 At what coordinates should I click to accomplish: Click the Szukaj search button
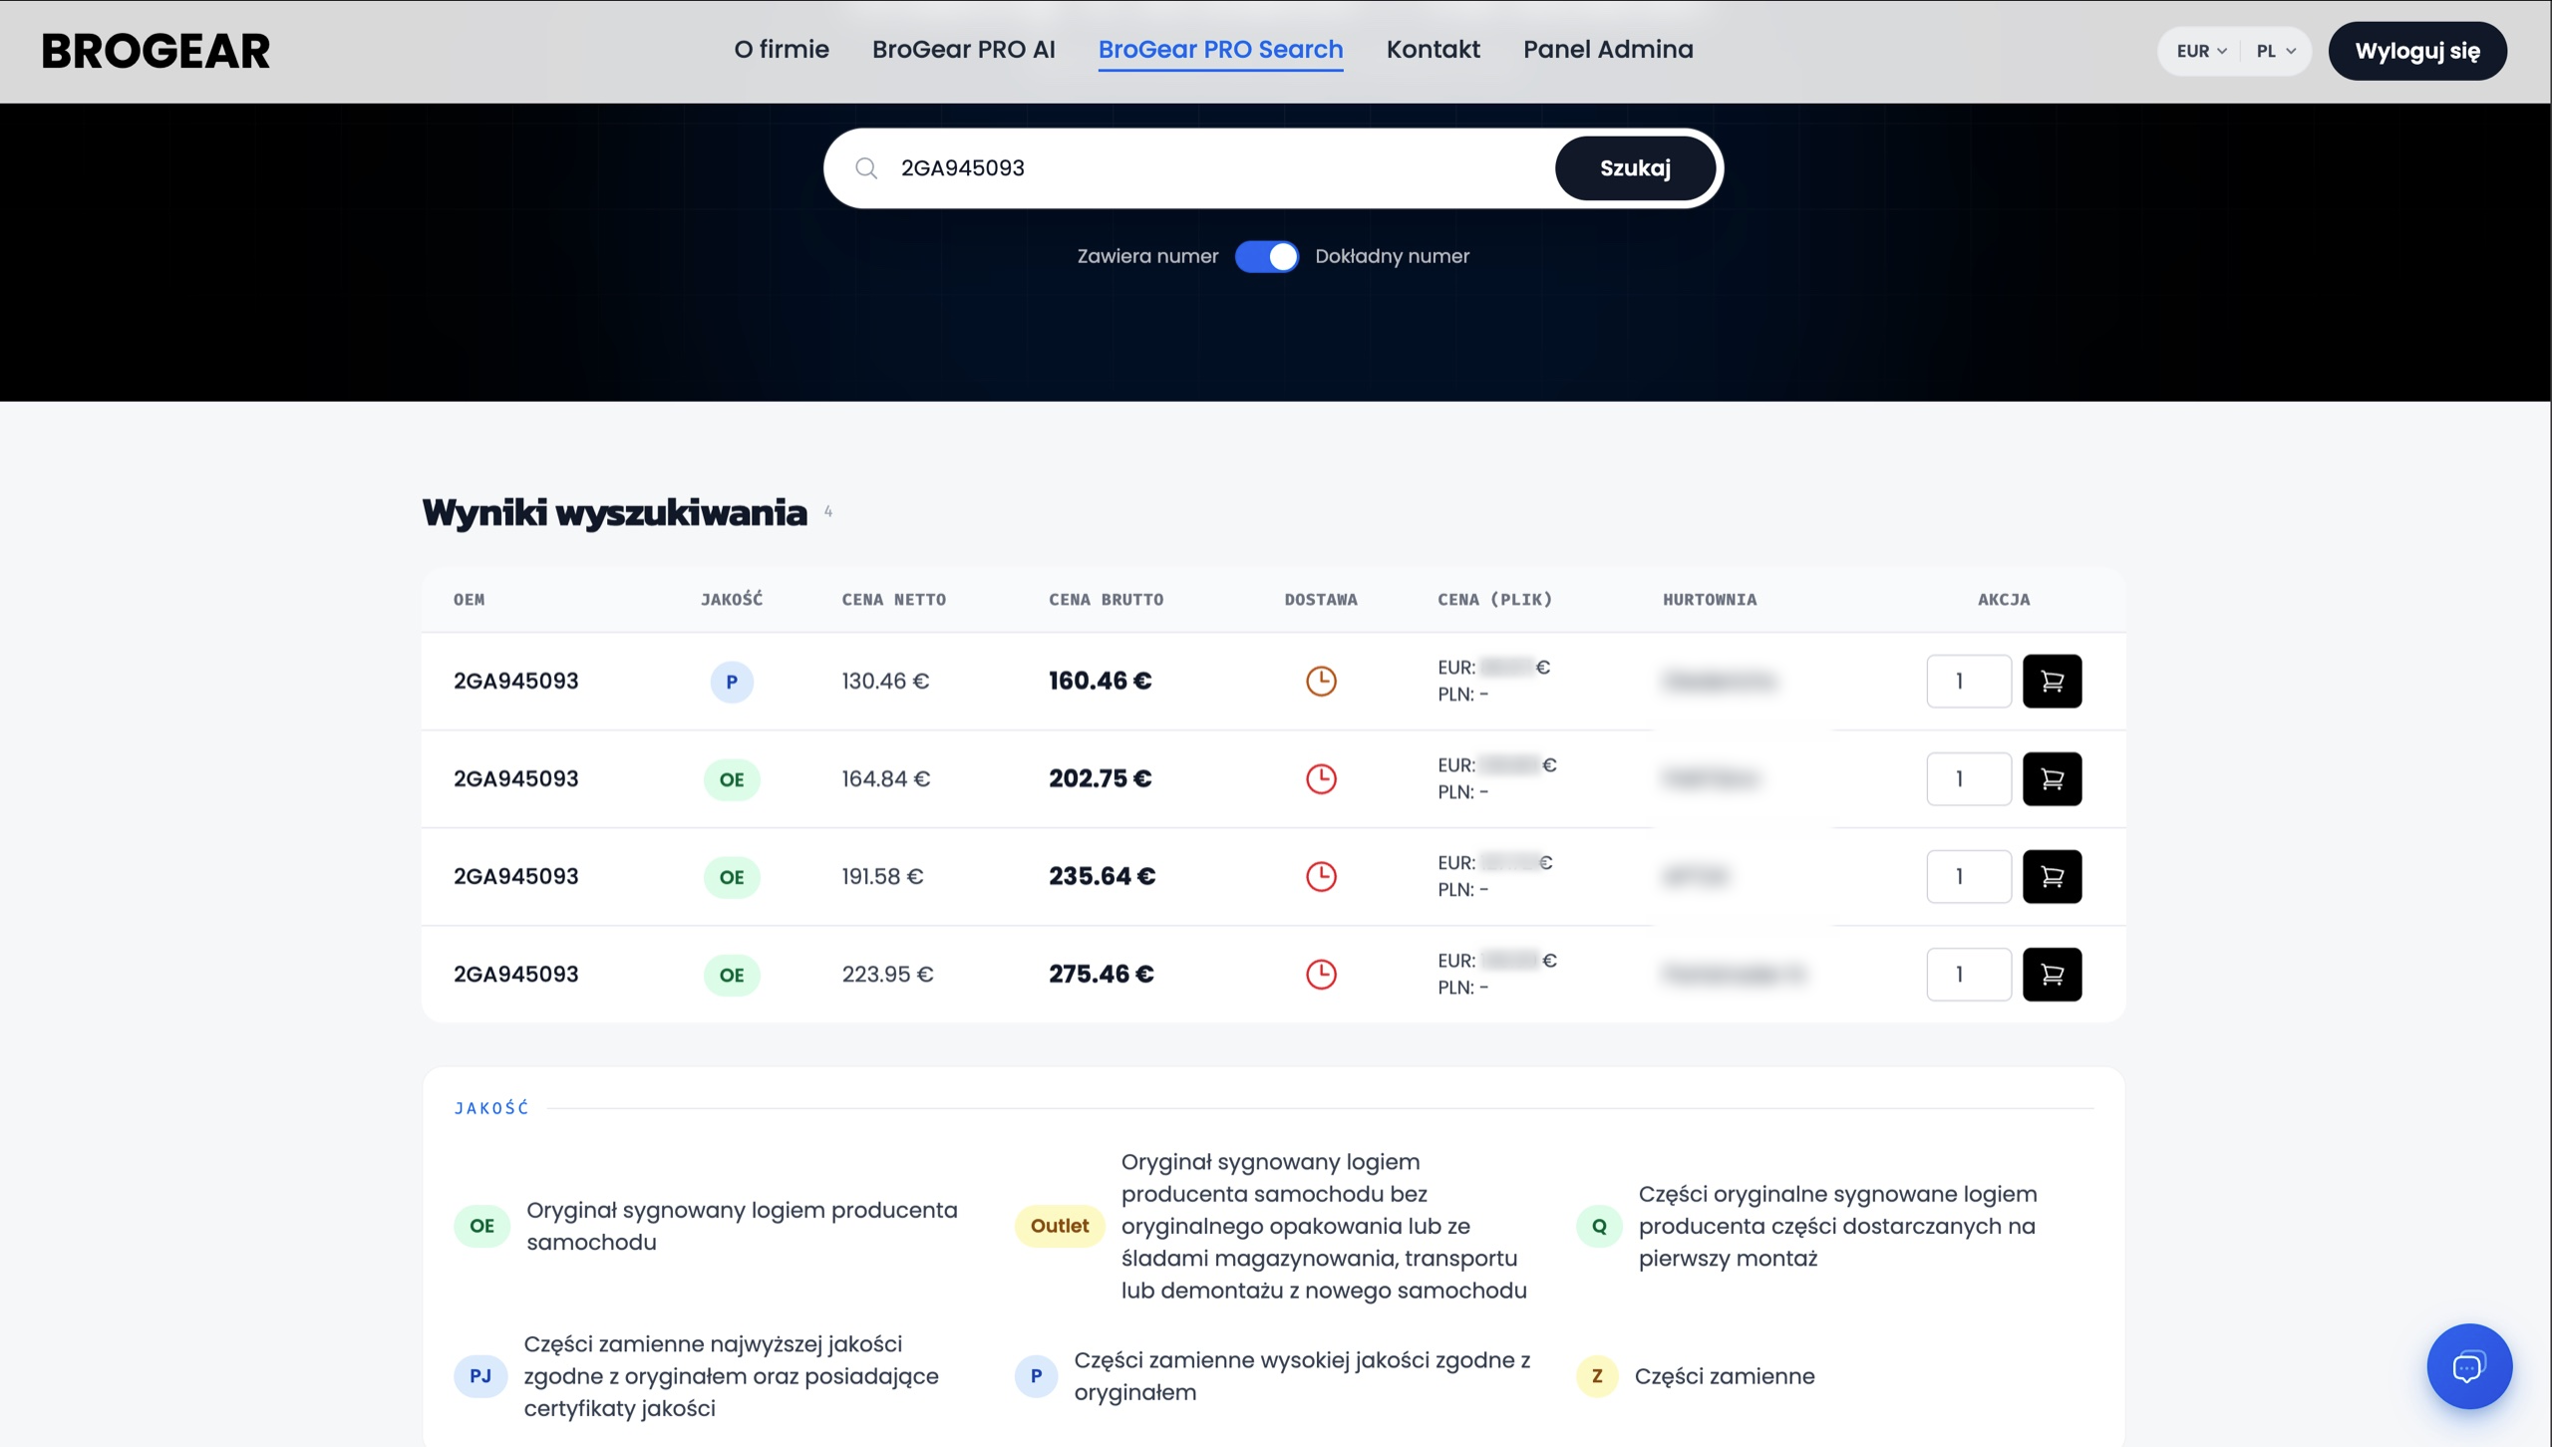[x=1635, y=168]
